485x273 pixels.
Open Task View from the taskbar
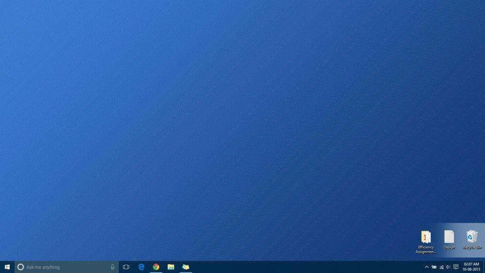point(126,267)
